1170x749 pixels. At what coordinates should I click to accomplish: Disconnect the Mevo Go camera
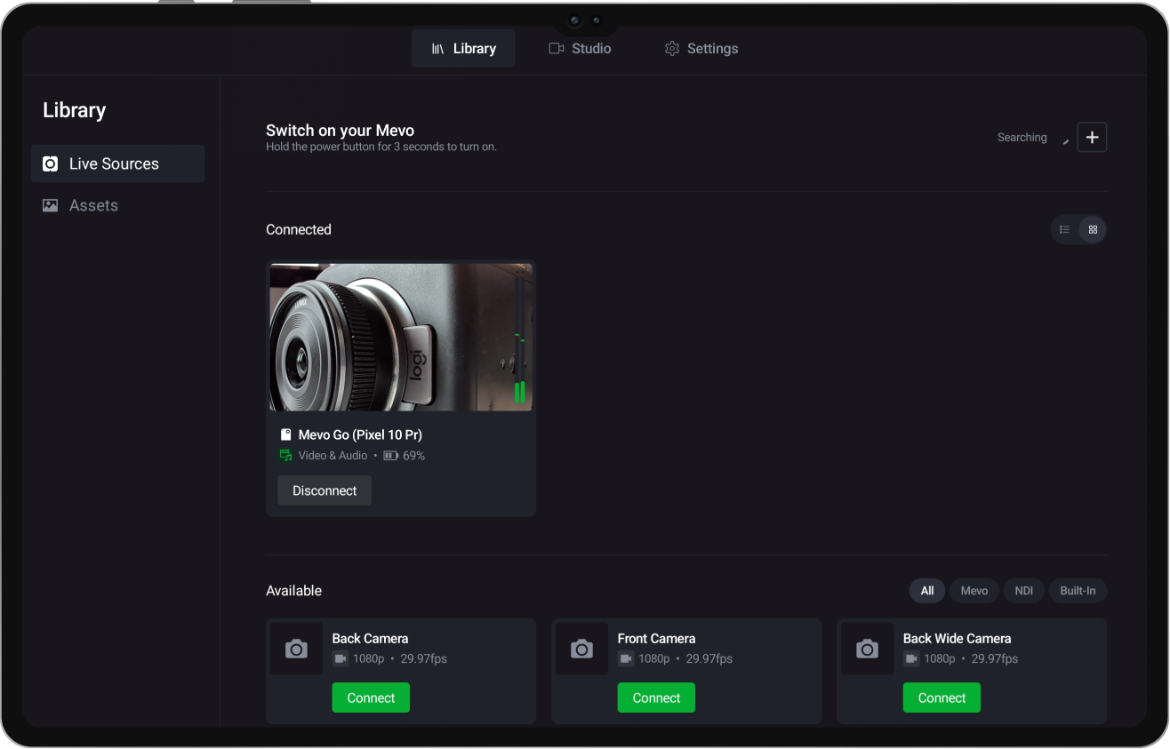coord(325,490)
